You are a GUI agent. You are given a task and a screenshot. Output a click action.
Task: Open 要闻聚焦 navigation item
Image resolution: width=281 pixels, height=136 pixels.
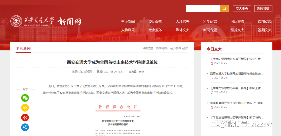tap(155, 22)
